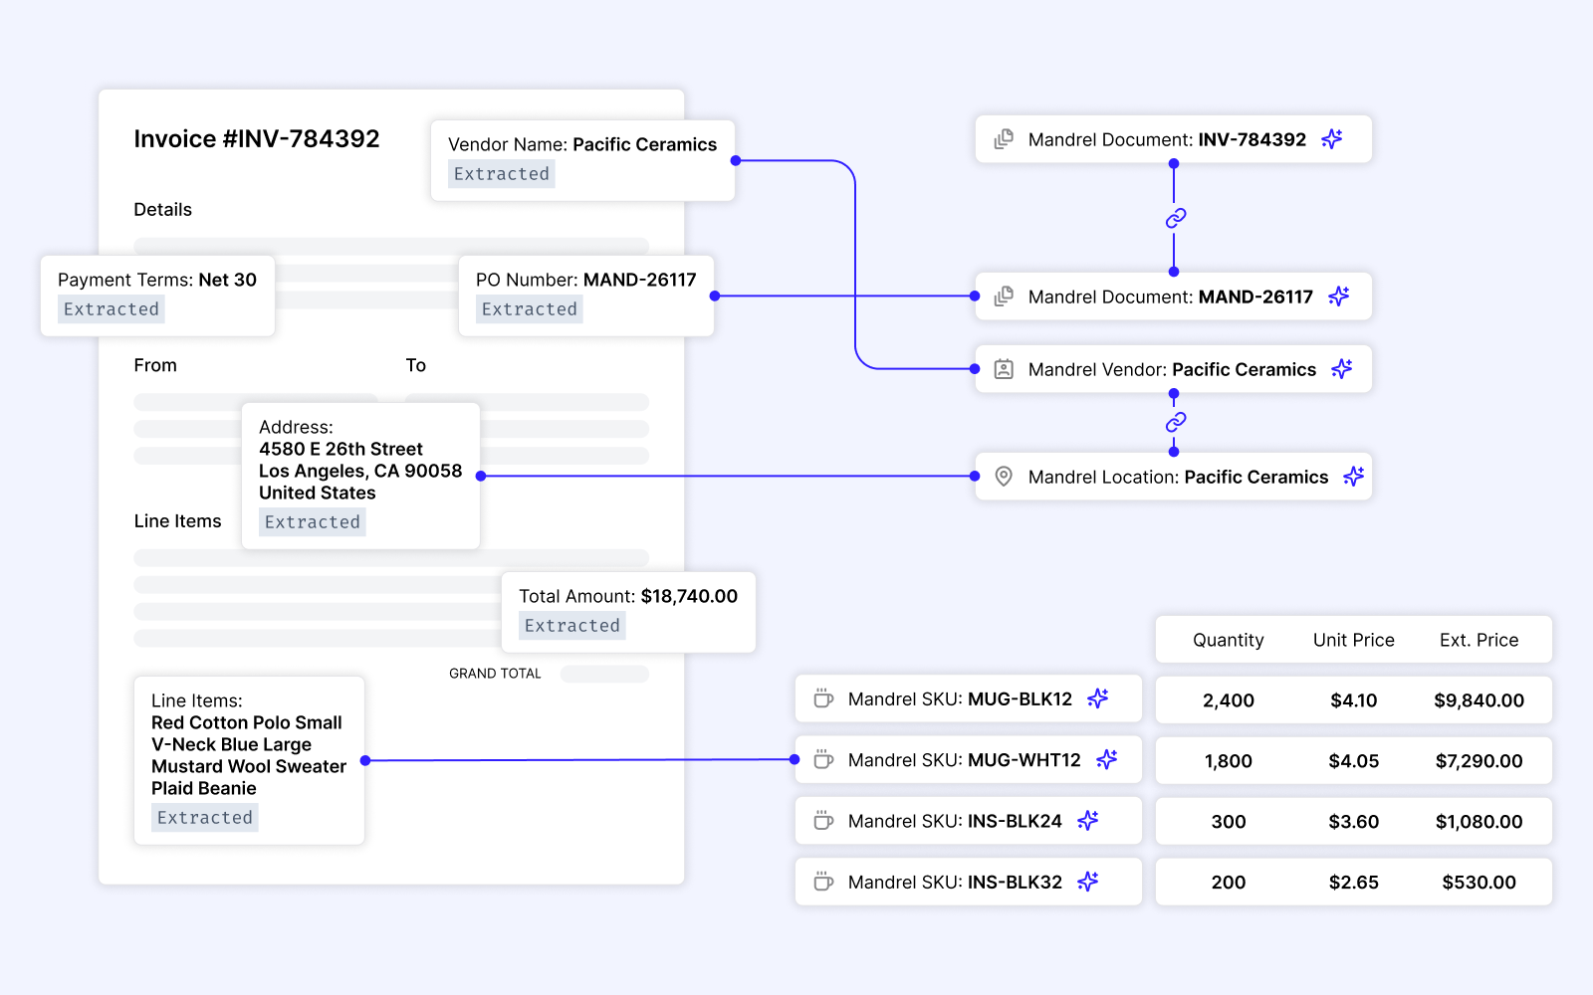Click the sparkle icon next to INS-BLK32

(1088, 882)
